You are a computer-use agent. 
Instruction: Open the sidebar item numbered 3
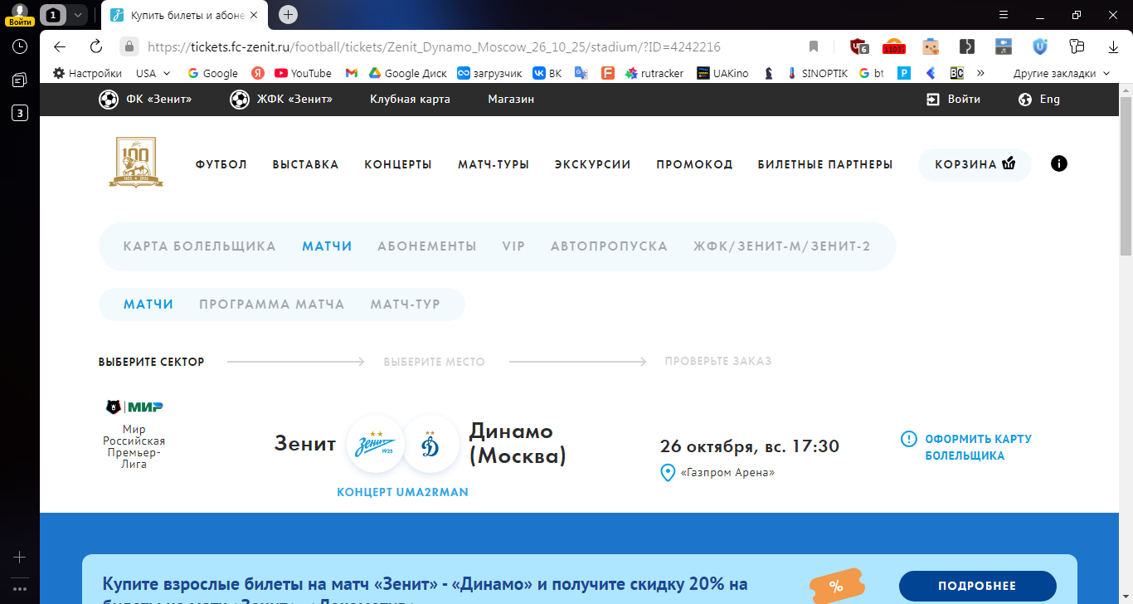[20, 114]
